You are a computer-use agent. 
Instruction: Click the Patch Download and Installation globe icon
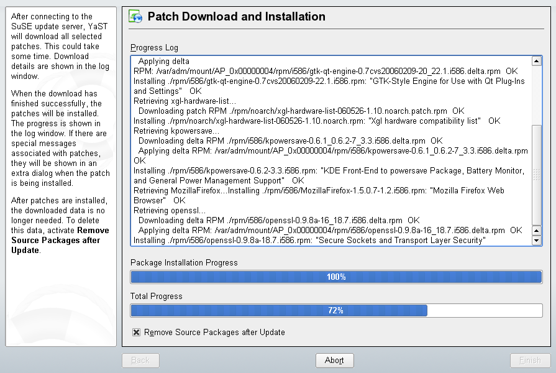(135, 16)
